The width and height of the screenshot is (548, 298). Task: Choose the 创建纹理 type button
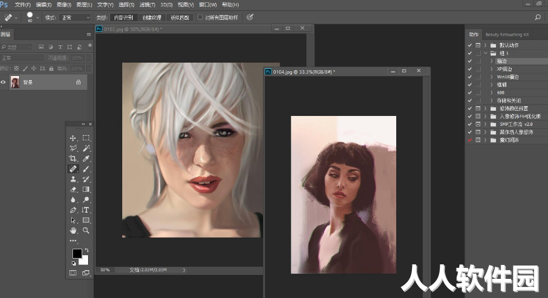(x=152, y=17)
